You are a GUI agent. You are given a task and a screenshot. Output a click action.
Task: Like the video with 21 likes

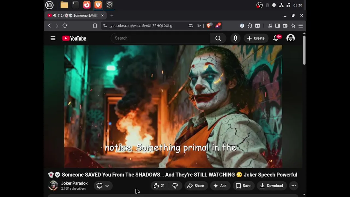click(x=159, y=186)
